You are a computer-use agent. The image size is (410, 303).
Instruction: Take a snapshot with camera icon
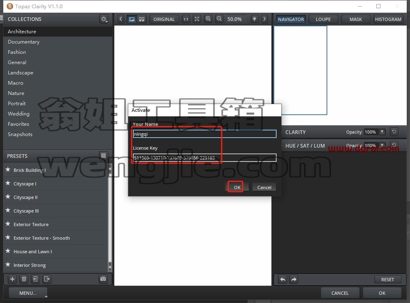(103, 279)
